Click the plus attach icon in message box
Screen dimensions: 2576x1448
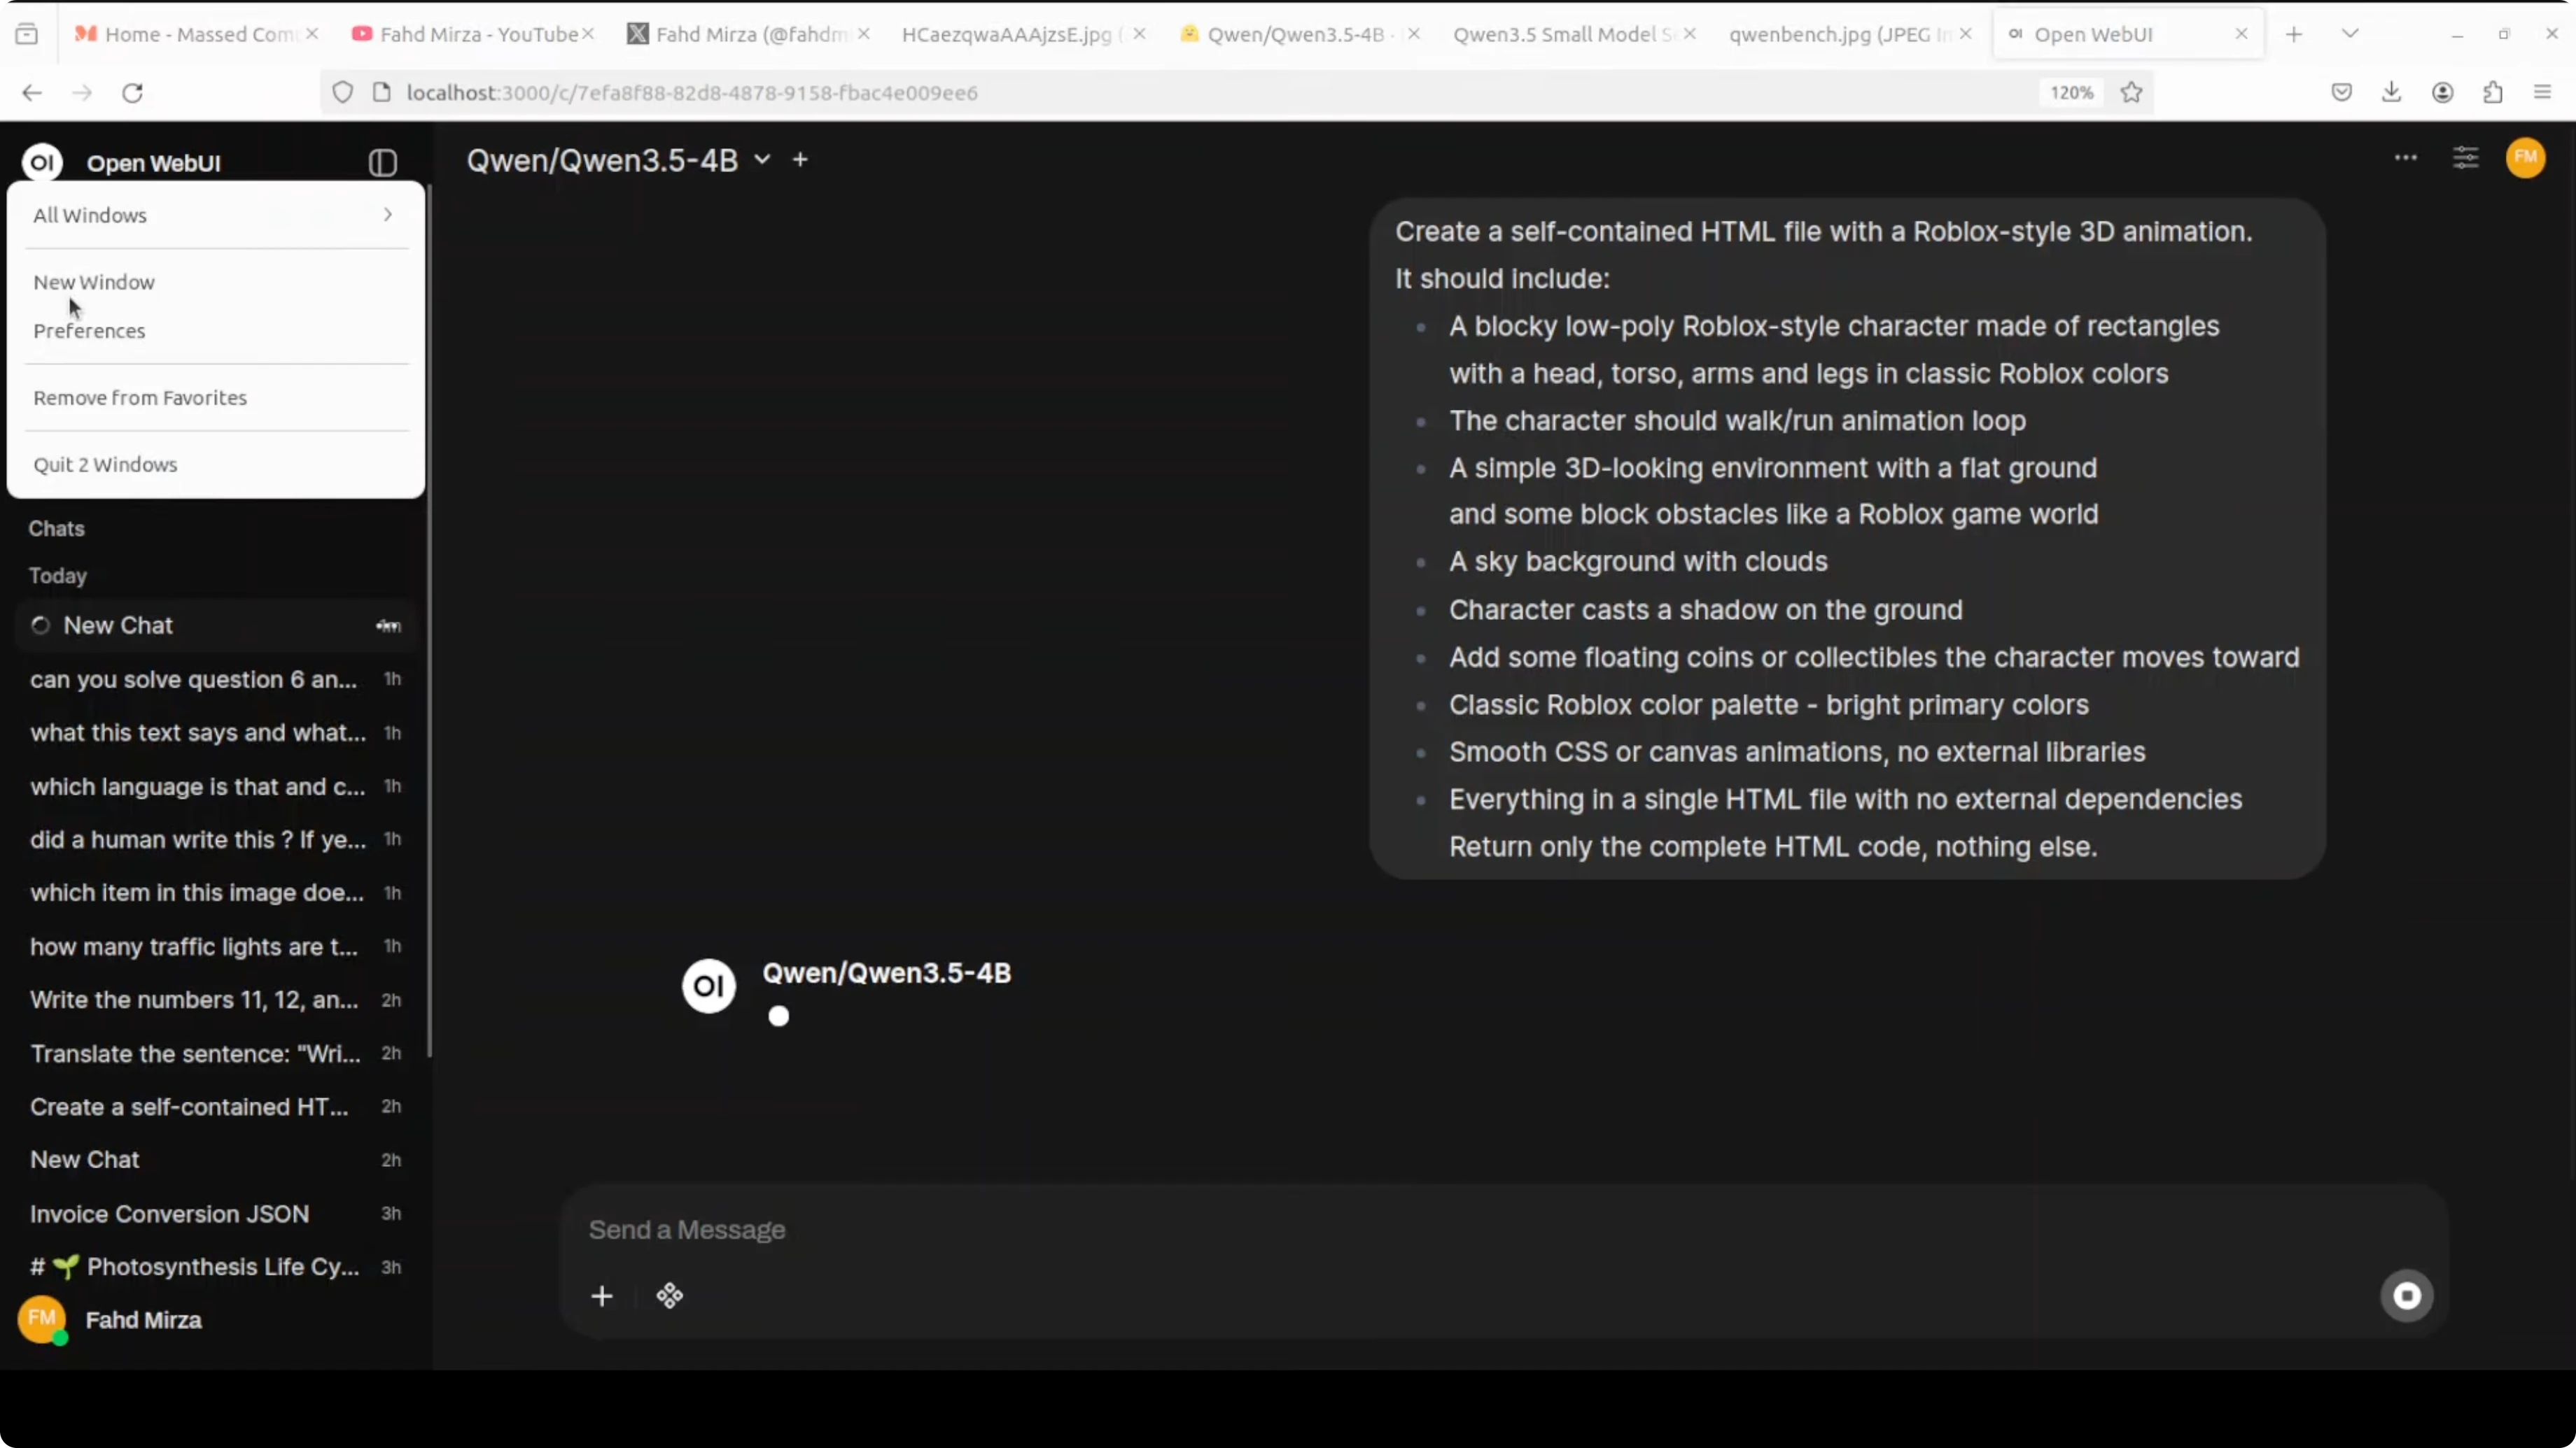601,1296
